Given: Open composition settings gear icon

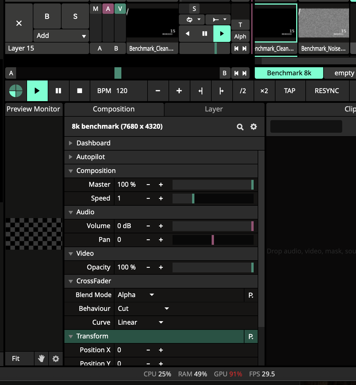Looking at the screenshot, I should click(253, 127).
